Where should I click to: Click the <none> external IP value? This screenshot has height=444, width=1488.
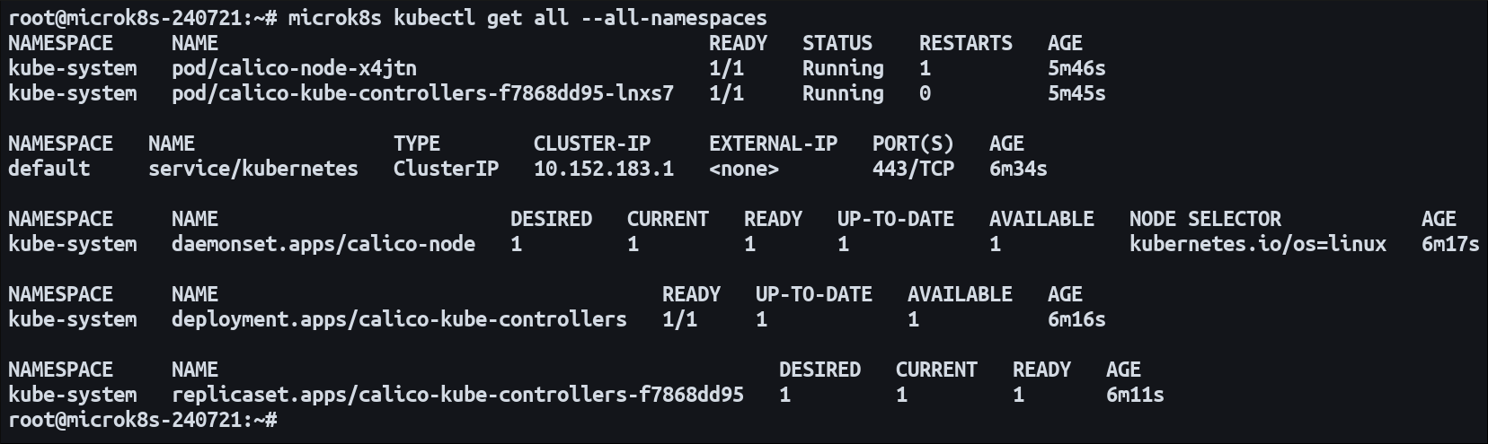click(743, 169)
